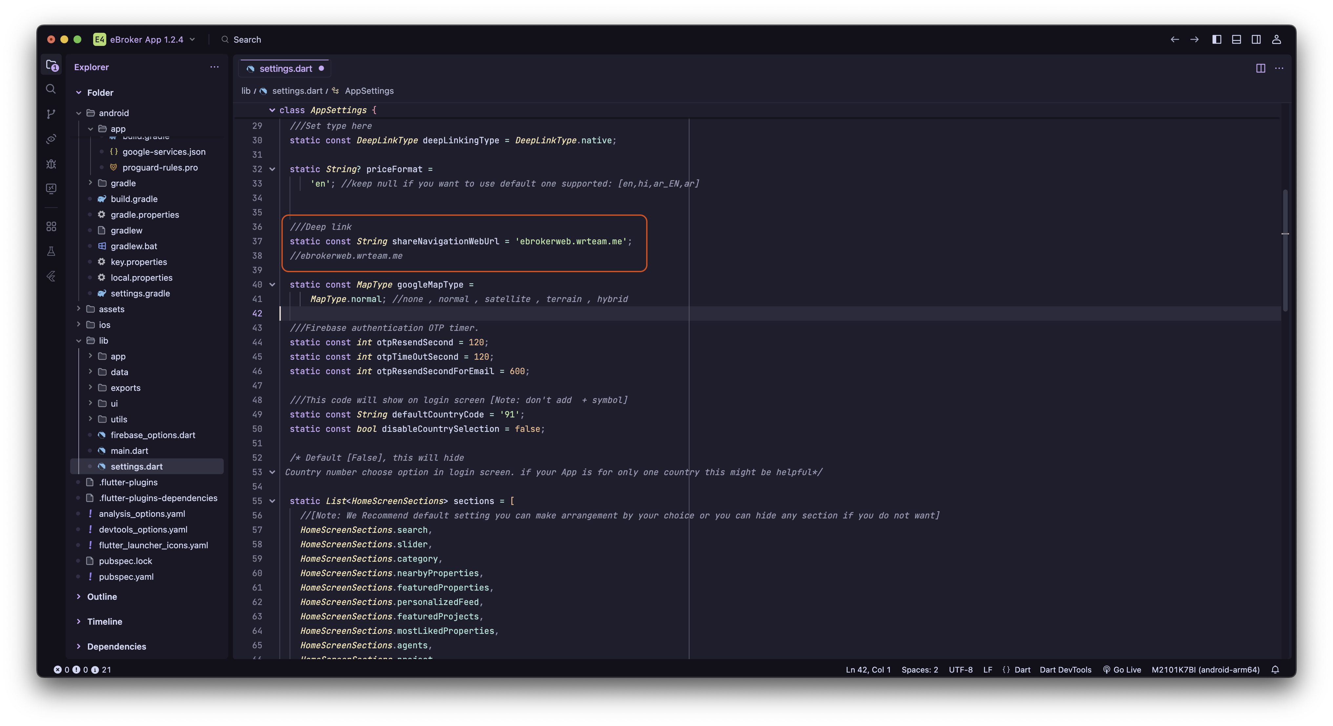
Task: Open the Testing flask icon
Action: [51, 251]
